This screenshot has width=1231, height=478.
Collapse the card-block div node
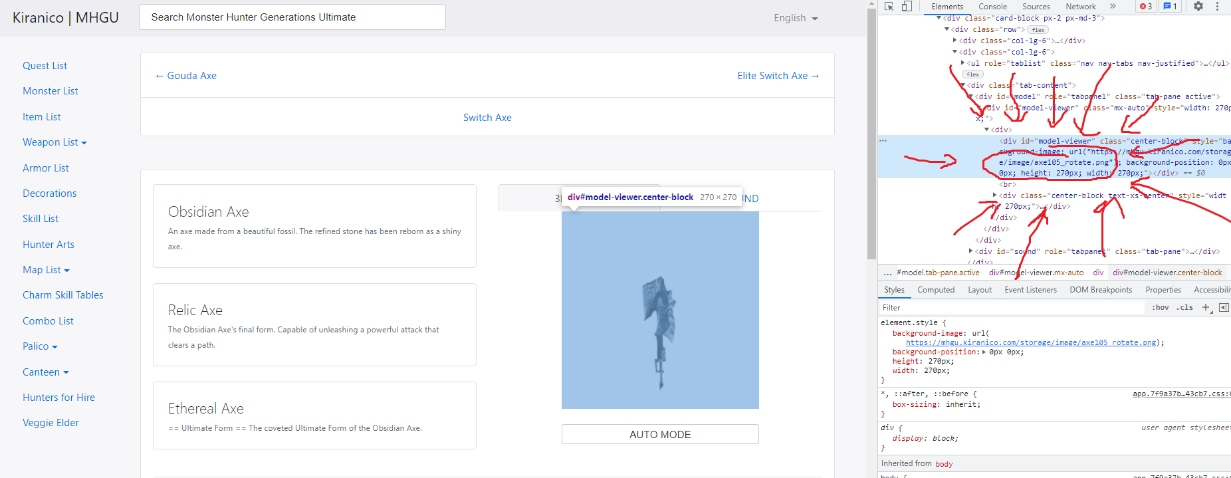coord(939,18)
